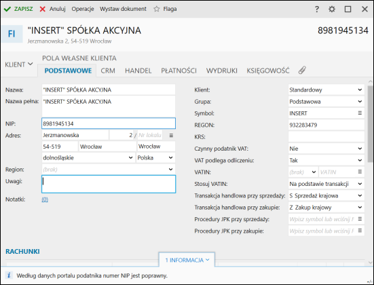Open the Notatki (0) link
Viewport: 374px width, 285px height.
(45, 199)
